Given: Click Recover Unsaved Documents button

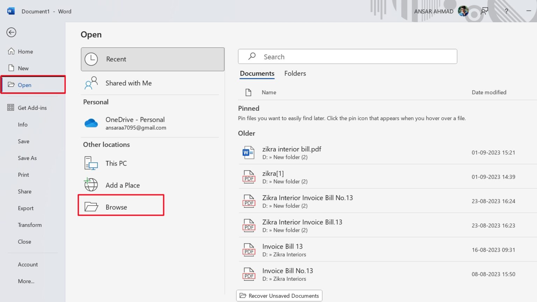Looking at the screenshot, I should pyautogui.click(x=279, y=296).
